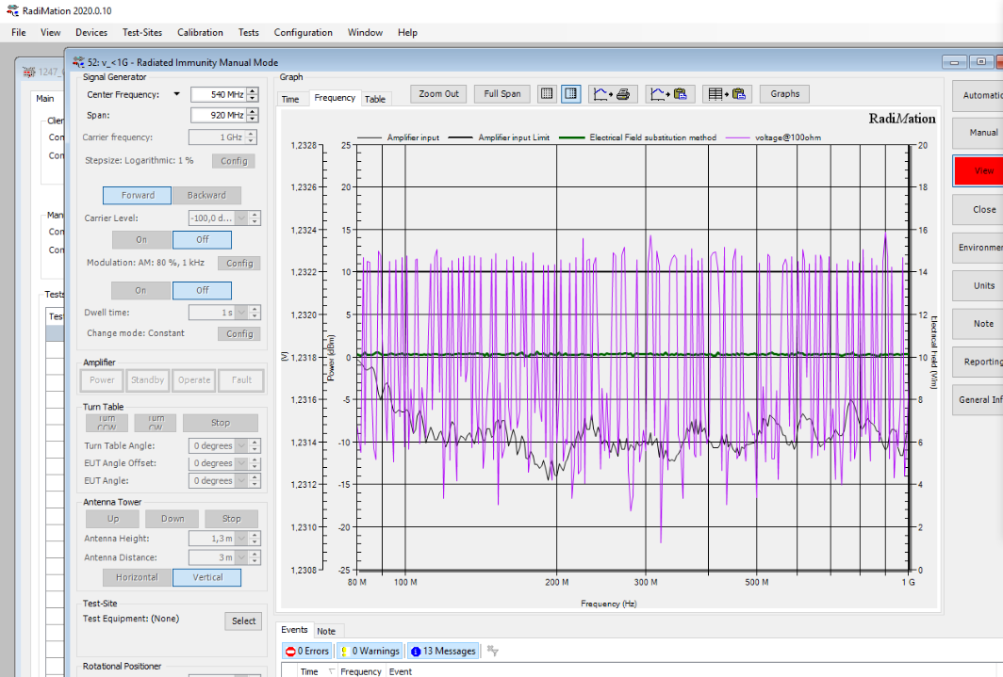Click Config next to Stepsize
This screenshot has width=1003, height=677.
(x=234, y=161)
